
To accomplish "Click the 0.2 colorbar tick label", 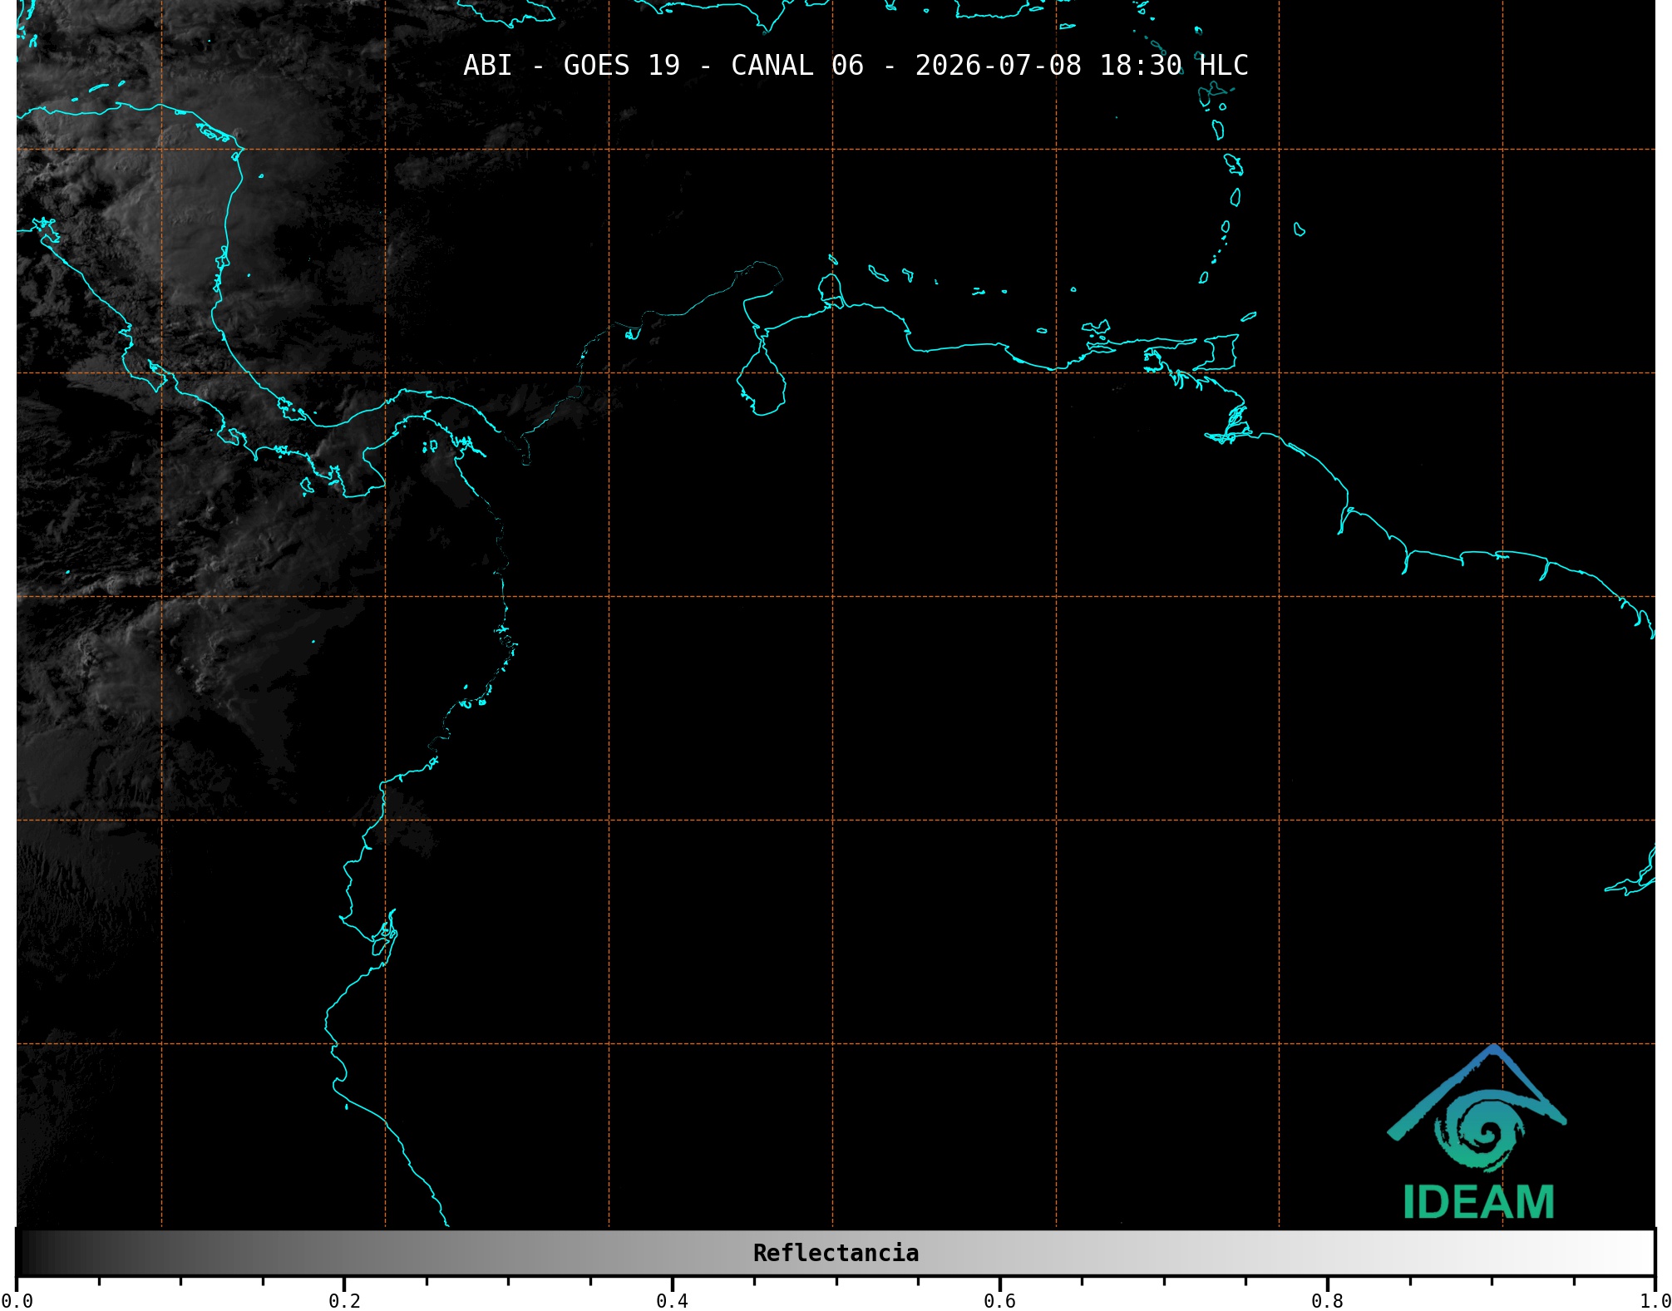I will tap(344, 1300).
